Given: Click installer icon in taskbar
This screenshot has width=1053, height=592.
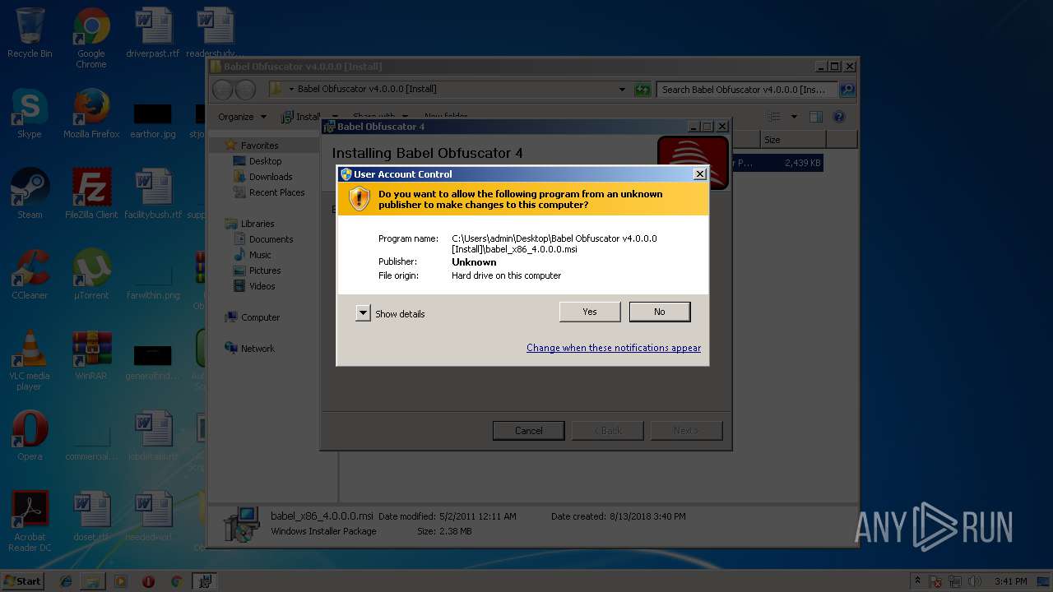Looking at the screenshot, I should click(x=205, y=581).
